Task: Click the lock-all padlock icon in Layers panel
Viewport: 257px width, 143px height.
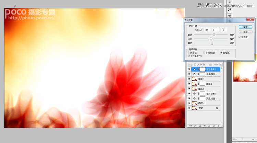Action: tap(204, 64)
